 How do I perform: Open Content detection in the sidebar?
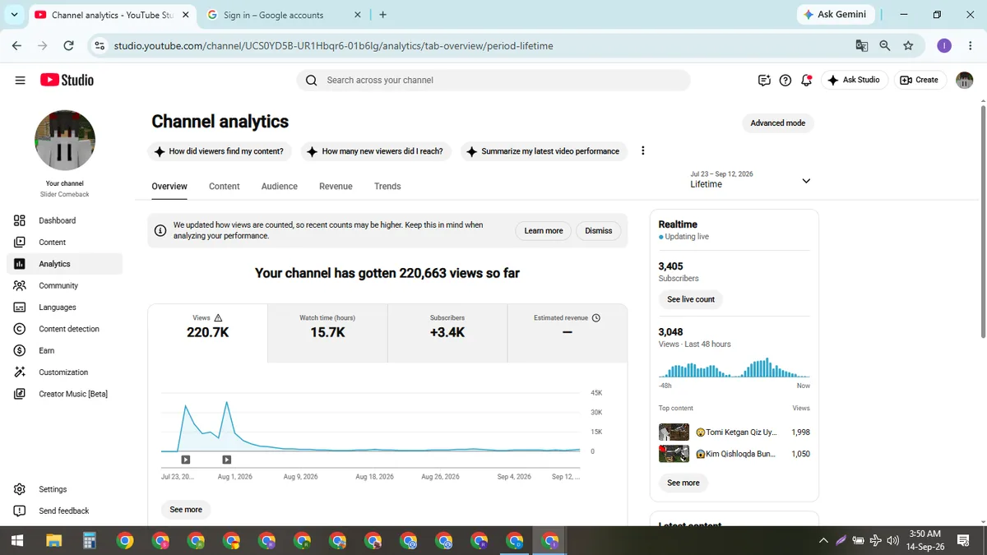(x=65, y=329)
